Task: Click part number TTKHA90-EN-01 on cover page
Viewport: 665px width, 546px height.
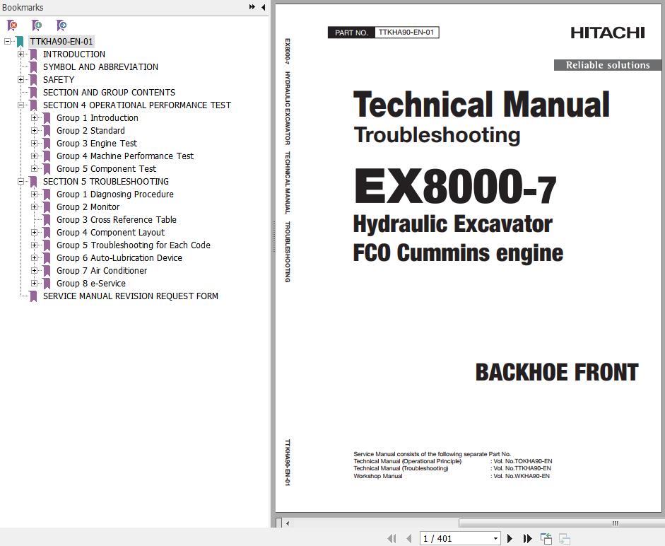Action: coord(406,33)
